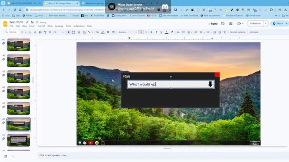This screenshot has height=162, width=289.
Task: Open the comments panel icon
Action: (x=231, y=23)
